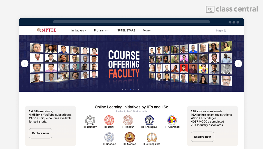Advance to the next banner slide
The height and width of the screenshot is (149, 263).
(x=238, y=64)
